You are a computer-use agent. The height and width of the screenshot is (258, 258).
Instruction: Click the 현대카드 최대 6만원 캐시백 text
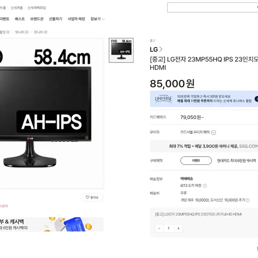237,161
